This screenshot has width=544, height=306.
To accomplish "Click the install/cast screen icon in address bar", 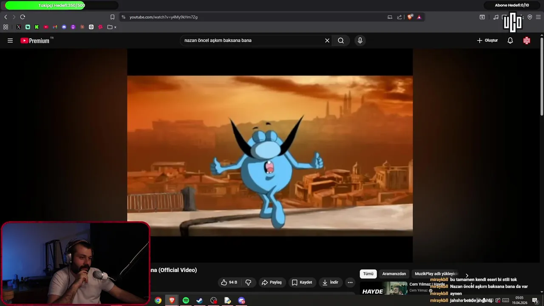I will pos(390,17).
